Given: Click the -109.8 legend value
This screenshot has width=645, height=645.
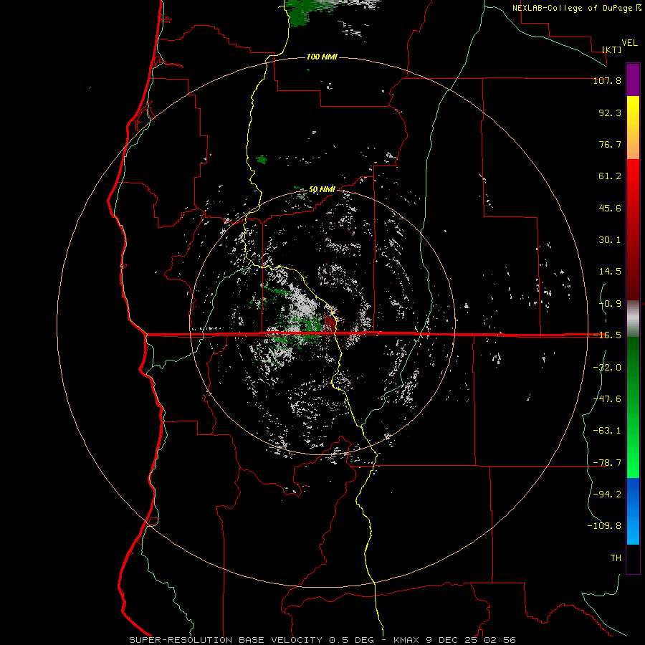Looking at the screenshot, I should click(x=604, y=526).
